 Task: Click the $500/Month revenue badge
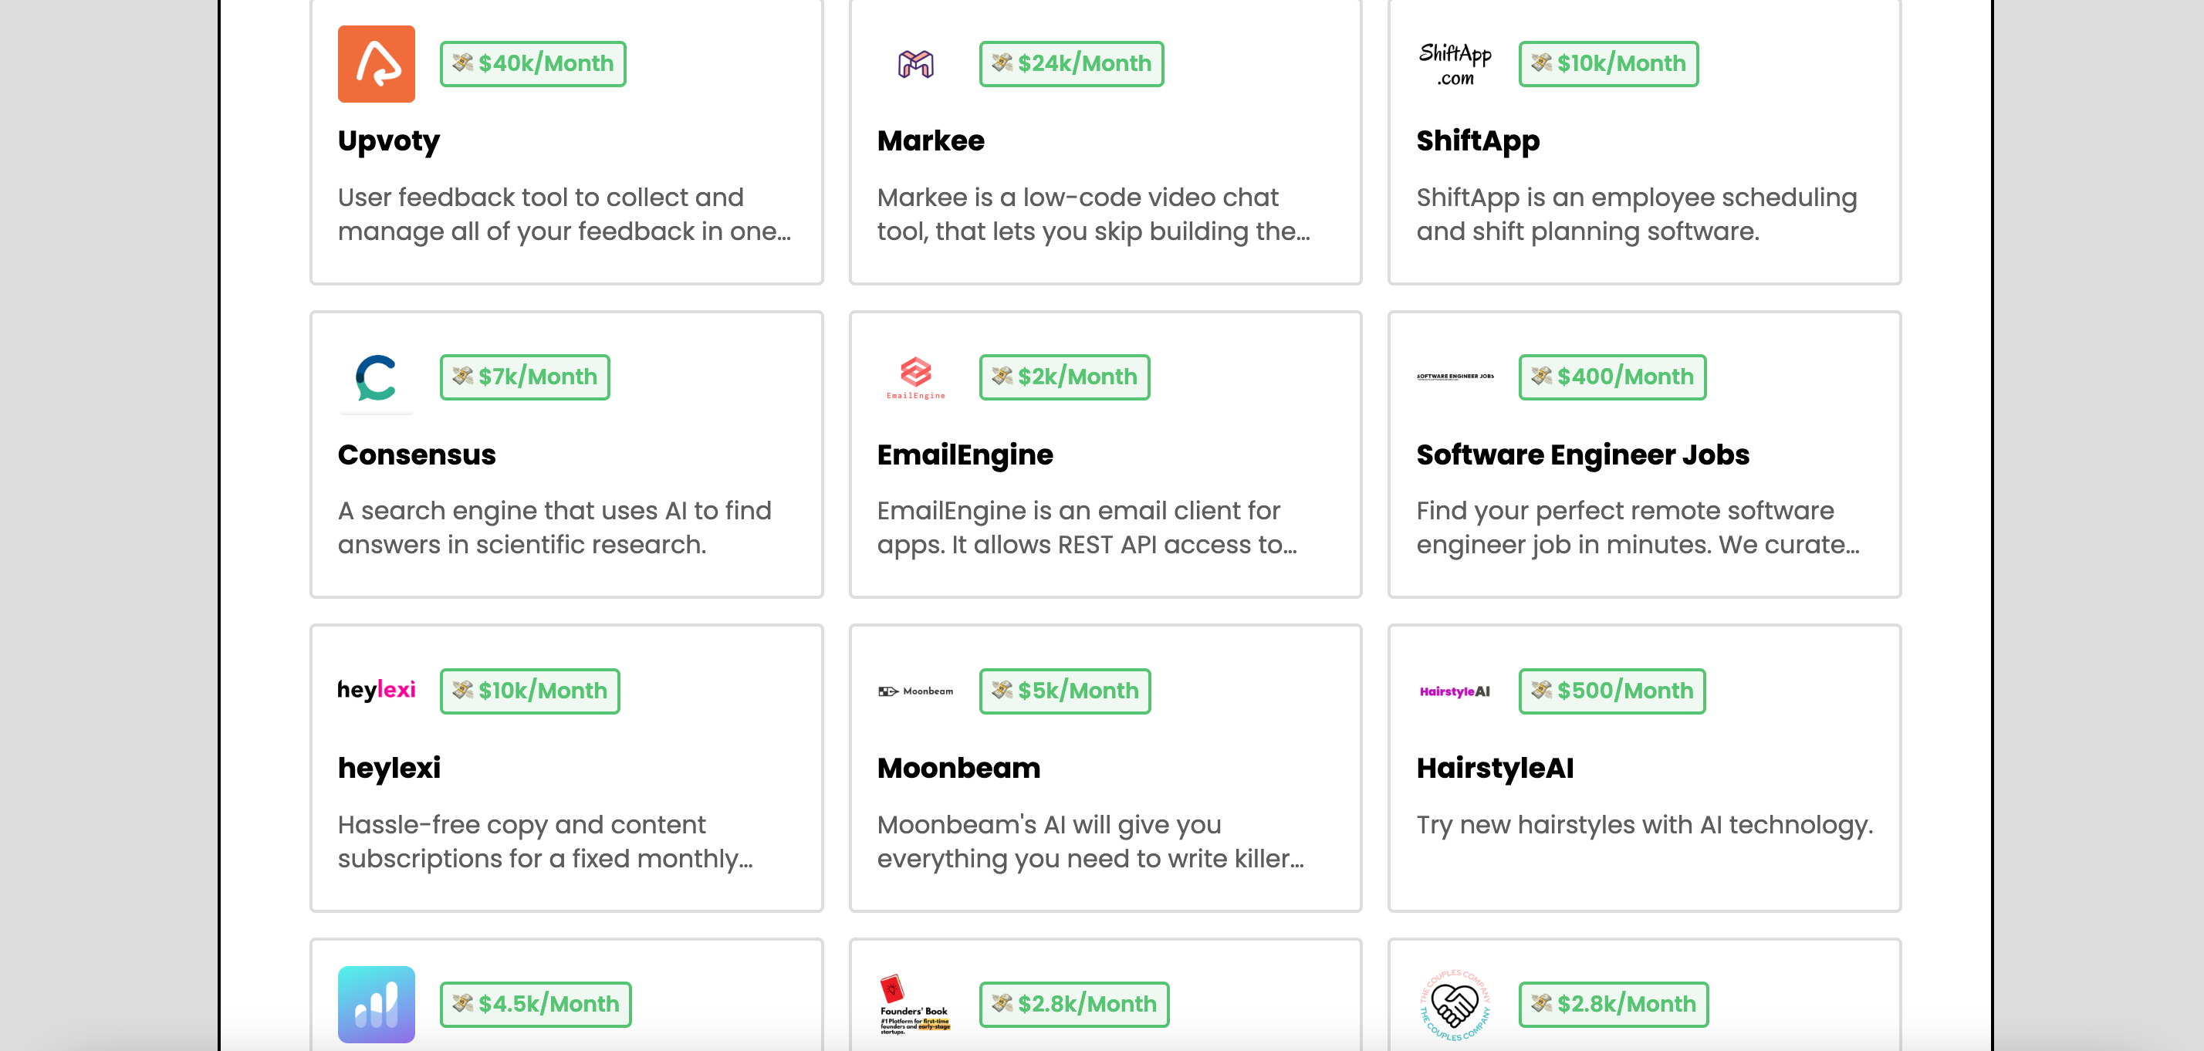pos(1612,691)
